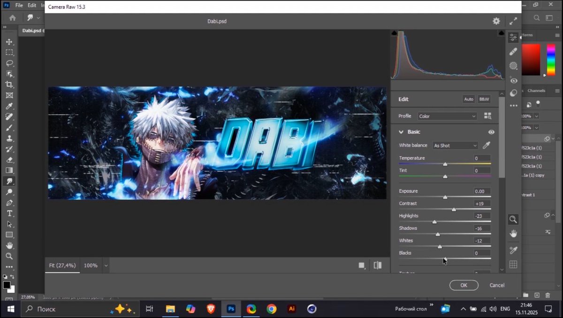Collapse the Basic section chevron

[x=402, y=132]
